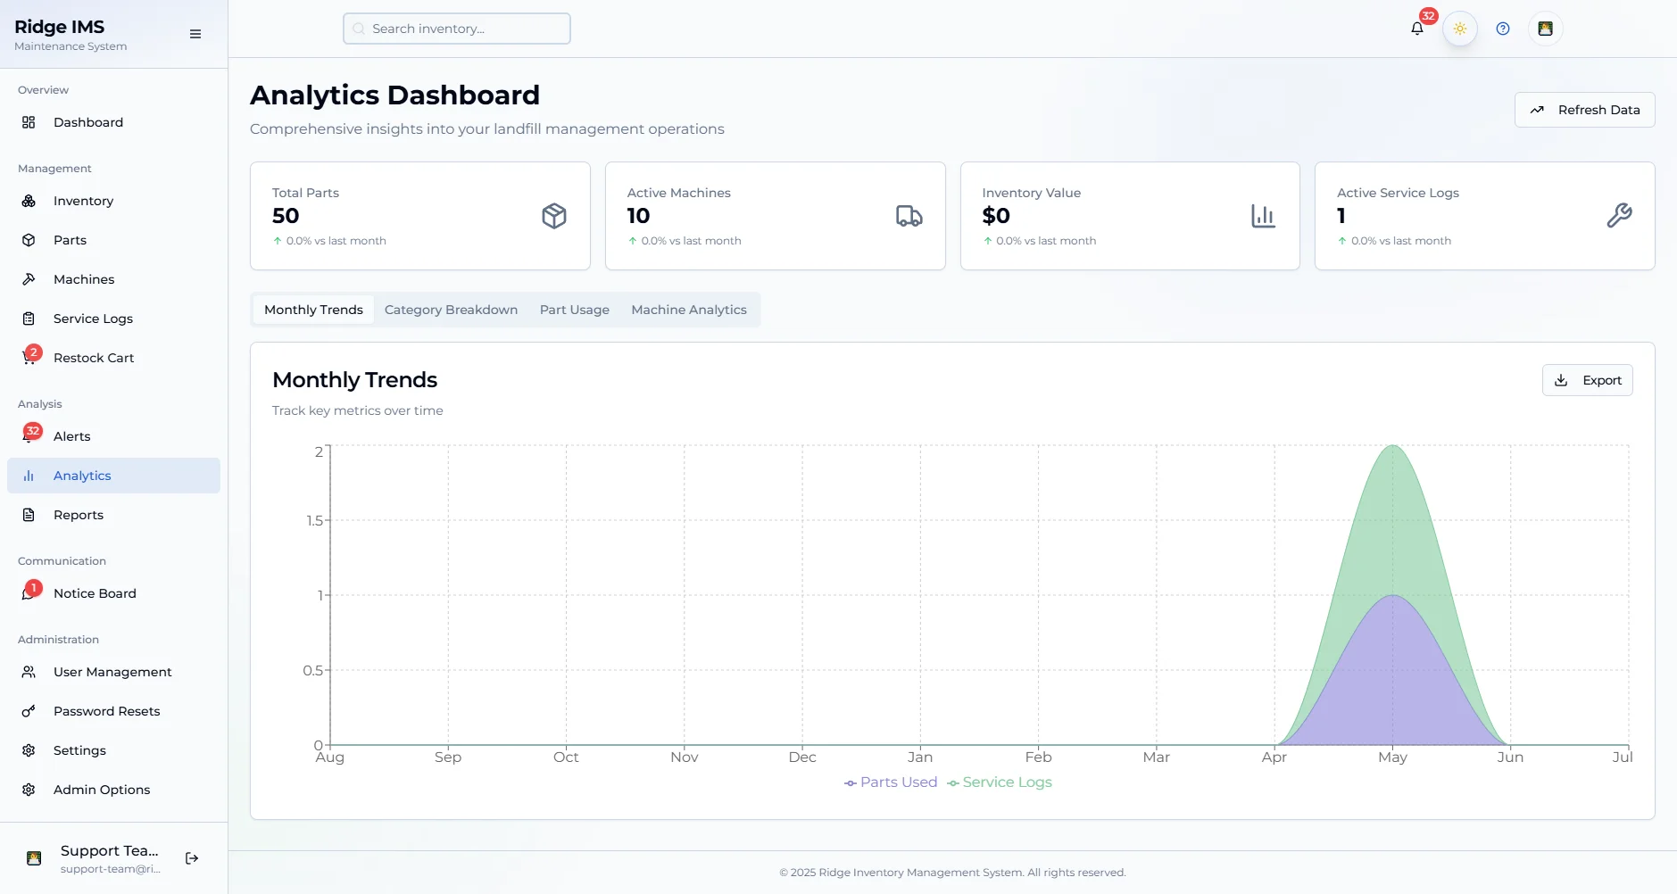Click the help question mark icon
This screenshot has width=1677, height=894.
pyautogui.click(x=1503, y=29)
